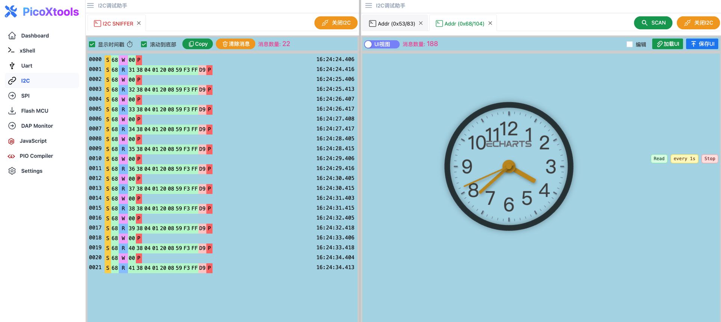
Task: Switch to Addr (0x53/83) tab
Action: [x=396, y=24]
